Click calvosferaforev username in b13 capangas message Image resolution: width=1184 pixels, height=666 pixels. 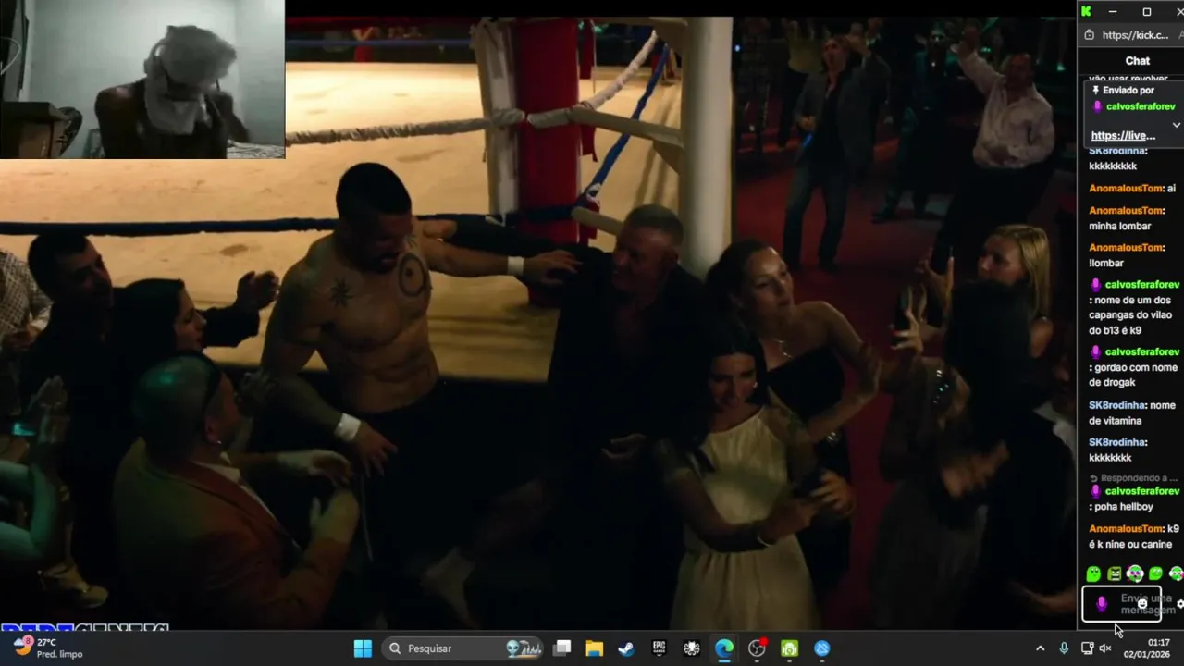click(1142, 284)
